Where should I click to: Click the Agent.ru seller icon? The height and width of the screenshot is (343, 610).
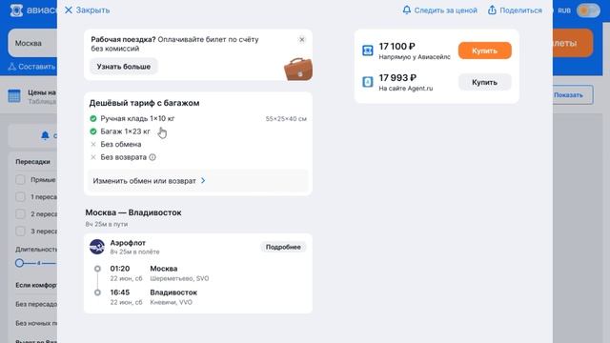pos(368,82)
